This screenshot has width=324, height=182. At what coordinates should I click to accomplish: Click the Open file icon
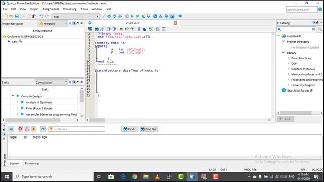pyautogui.click(x=11, y=16)
